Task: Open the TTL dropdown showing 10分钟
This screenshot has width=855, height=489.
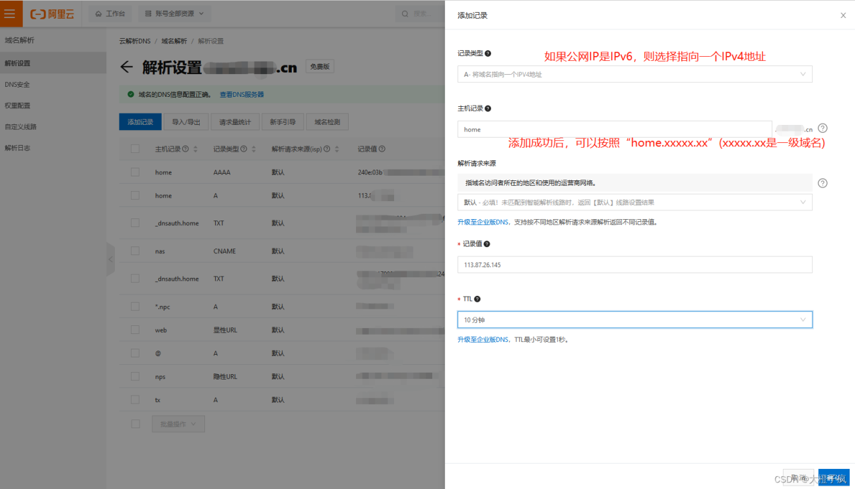Action: (635, 319)
